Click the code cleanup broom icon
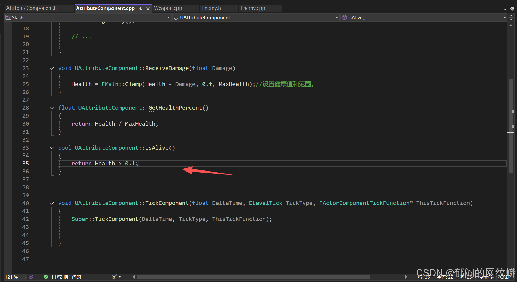The height and width of the screenshot is (282, 517). 114,277
